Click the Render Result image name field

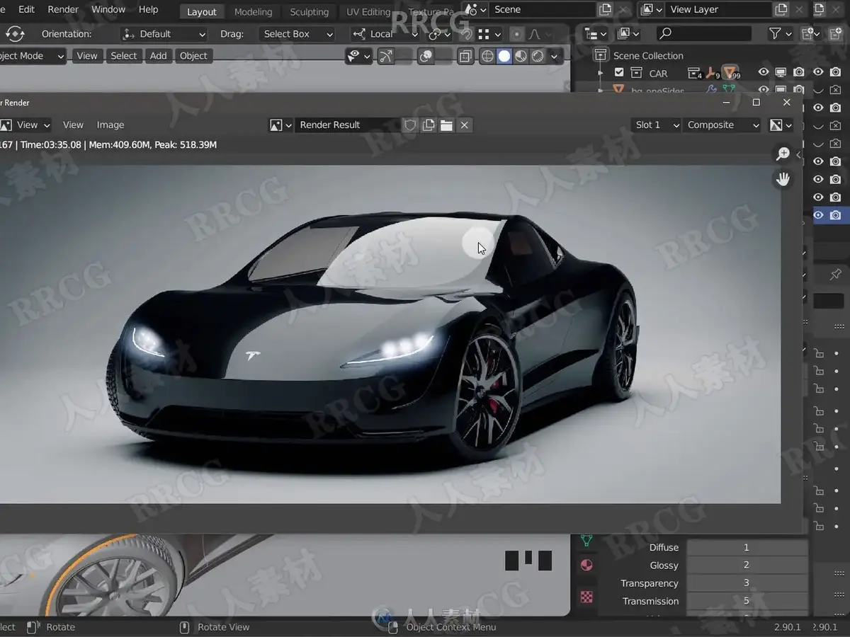[x=348, y=125]
